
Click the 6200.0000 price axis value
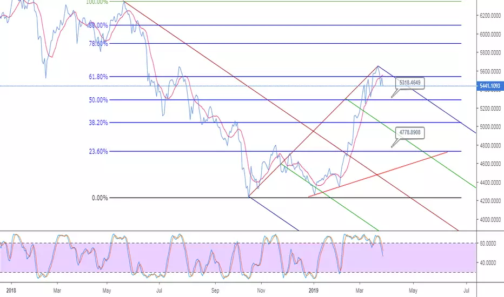(x=490, y=16)
